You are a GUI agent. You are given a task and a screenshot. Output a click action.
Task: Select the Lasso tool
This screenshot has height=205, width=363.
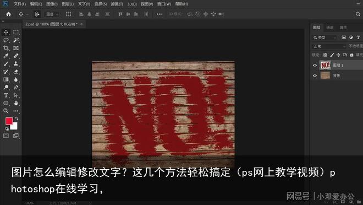6,40
